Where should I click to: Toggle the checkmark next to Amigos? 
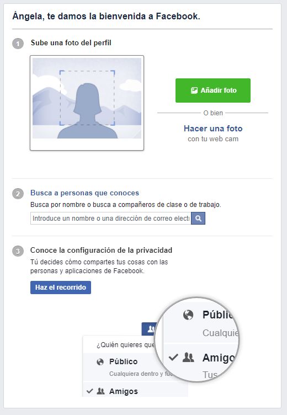pyautogui.click(x=90, y=391)
